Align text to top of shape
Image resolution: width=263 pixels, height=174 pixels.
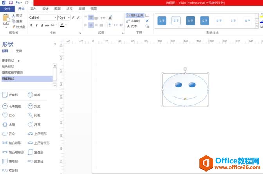[86, 17]
